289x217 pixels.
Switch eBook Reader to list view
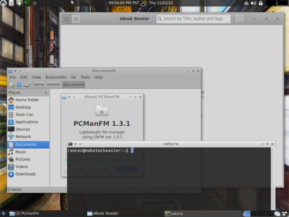76,19
